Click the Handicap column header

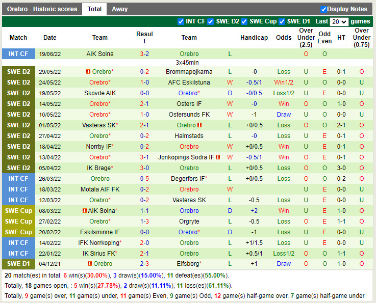click(x=254, y=38)
